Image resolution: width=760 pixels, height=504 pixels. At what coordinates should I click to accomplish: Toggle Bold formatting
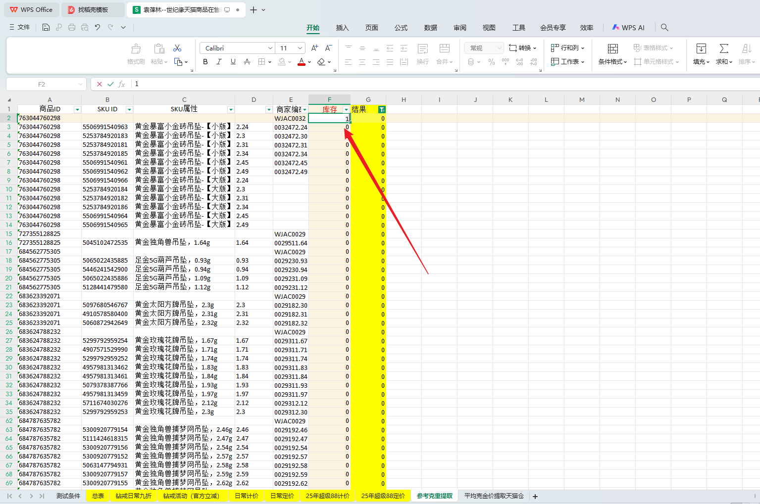[205, 62]
